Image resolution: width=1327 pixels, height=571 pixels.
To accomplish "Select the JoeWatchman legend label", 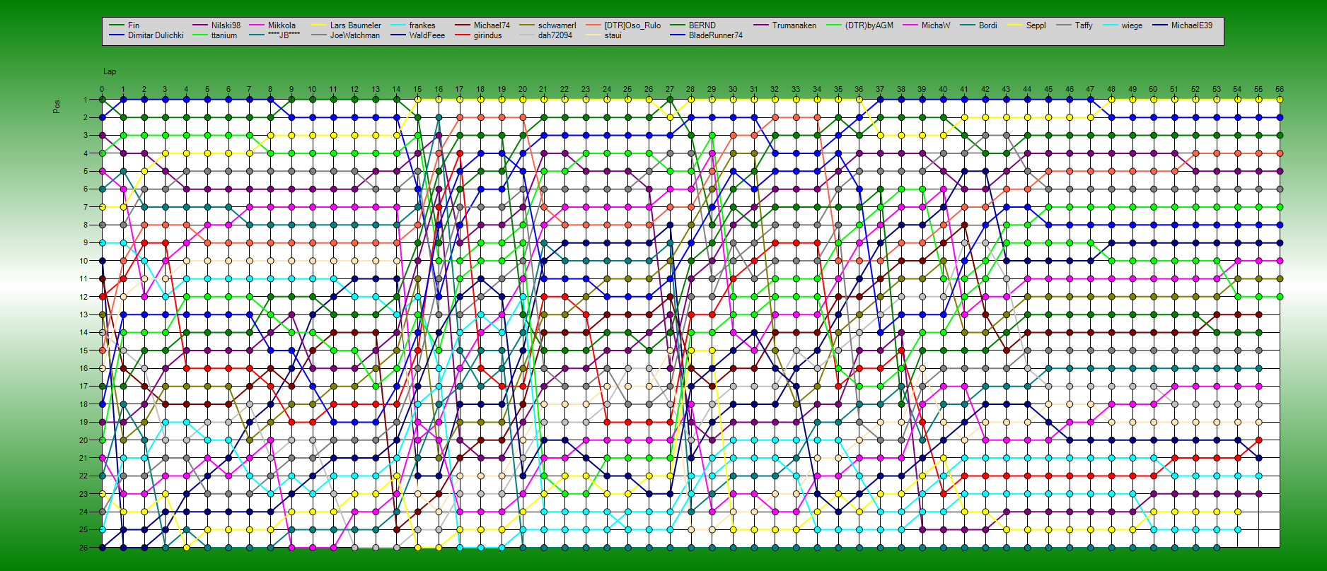I will (x=354, y=35).
